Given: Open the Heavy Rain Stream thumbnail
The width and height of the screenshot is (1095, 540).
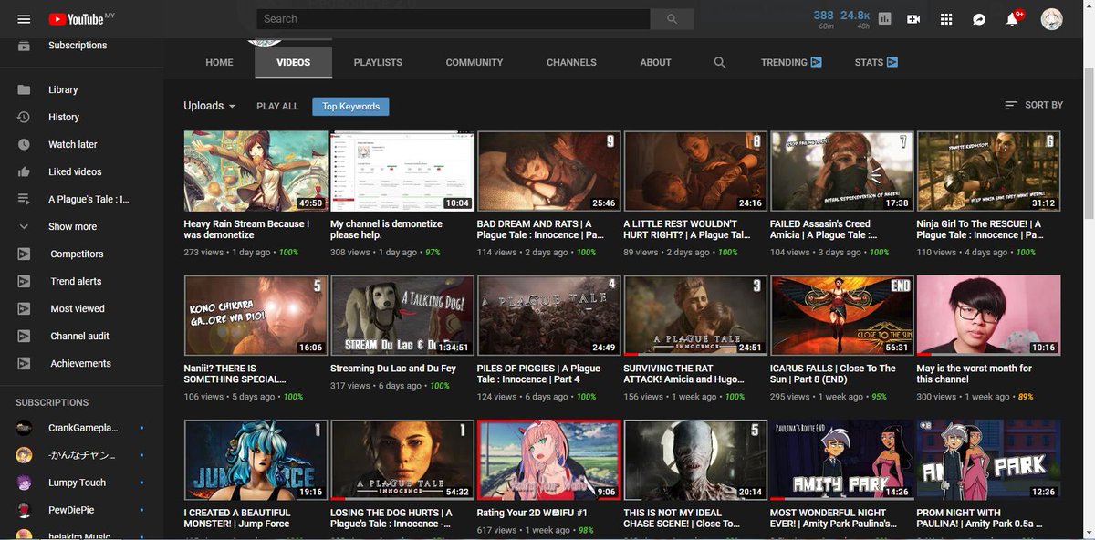Looking at the screenshot, I should pos(255,171).
